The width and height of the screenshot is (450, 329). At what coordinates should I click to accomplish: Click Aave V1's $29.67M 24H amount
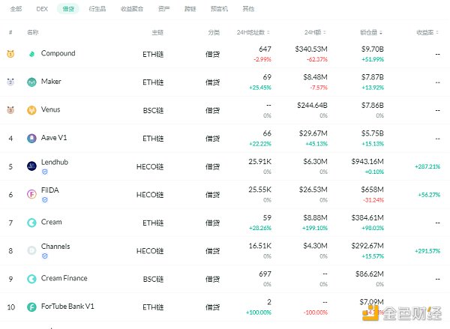(x=313, y=133)
